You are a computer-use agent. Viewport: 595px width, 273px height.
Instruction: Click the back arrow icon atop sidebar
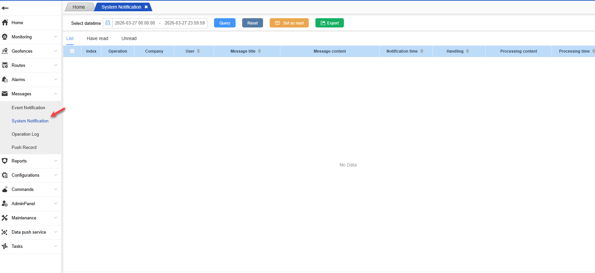coord(5,8)
